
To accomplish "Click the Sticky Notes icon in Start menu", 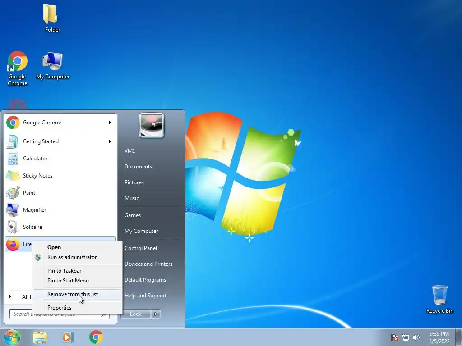I will [x=13, y=176].
